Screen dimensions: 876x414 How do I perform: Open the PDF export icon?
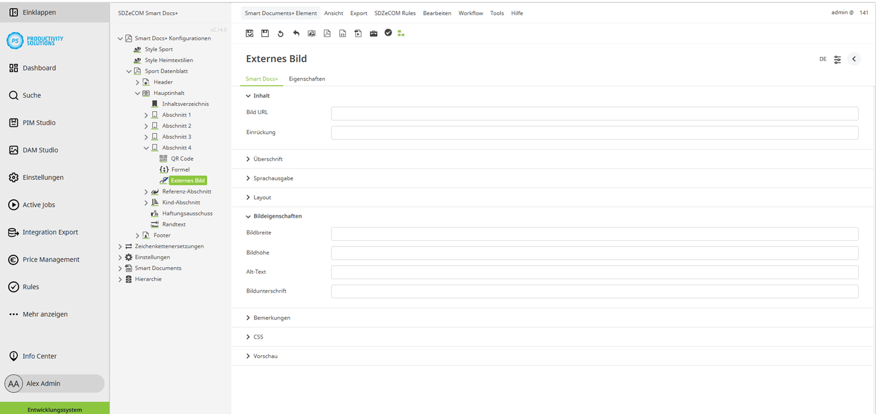click(x=327, y=33)
